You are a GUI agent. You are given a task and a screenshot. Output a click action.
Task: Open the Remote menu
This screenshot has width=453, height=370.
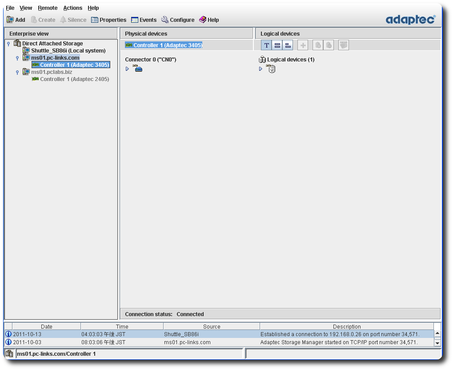click(x=48, y=8)
